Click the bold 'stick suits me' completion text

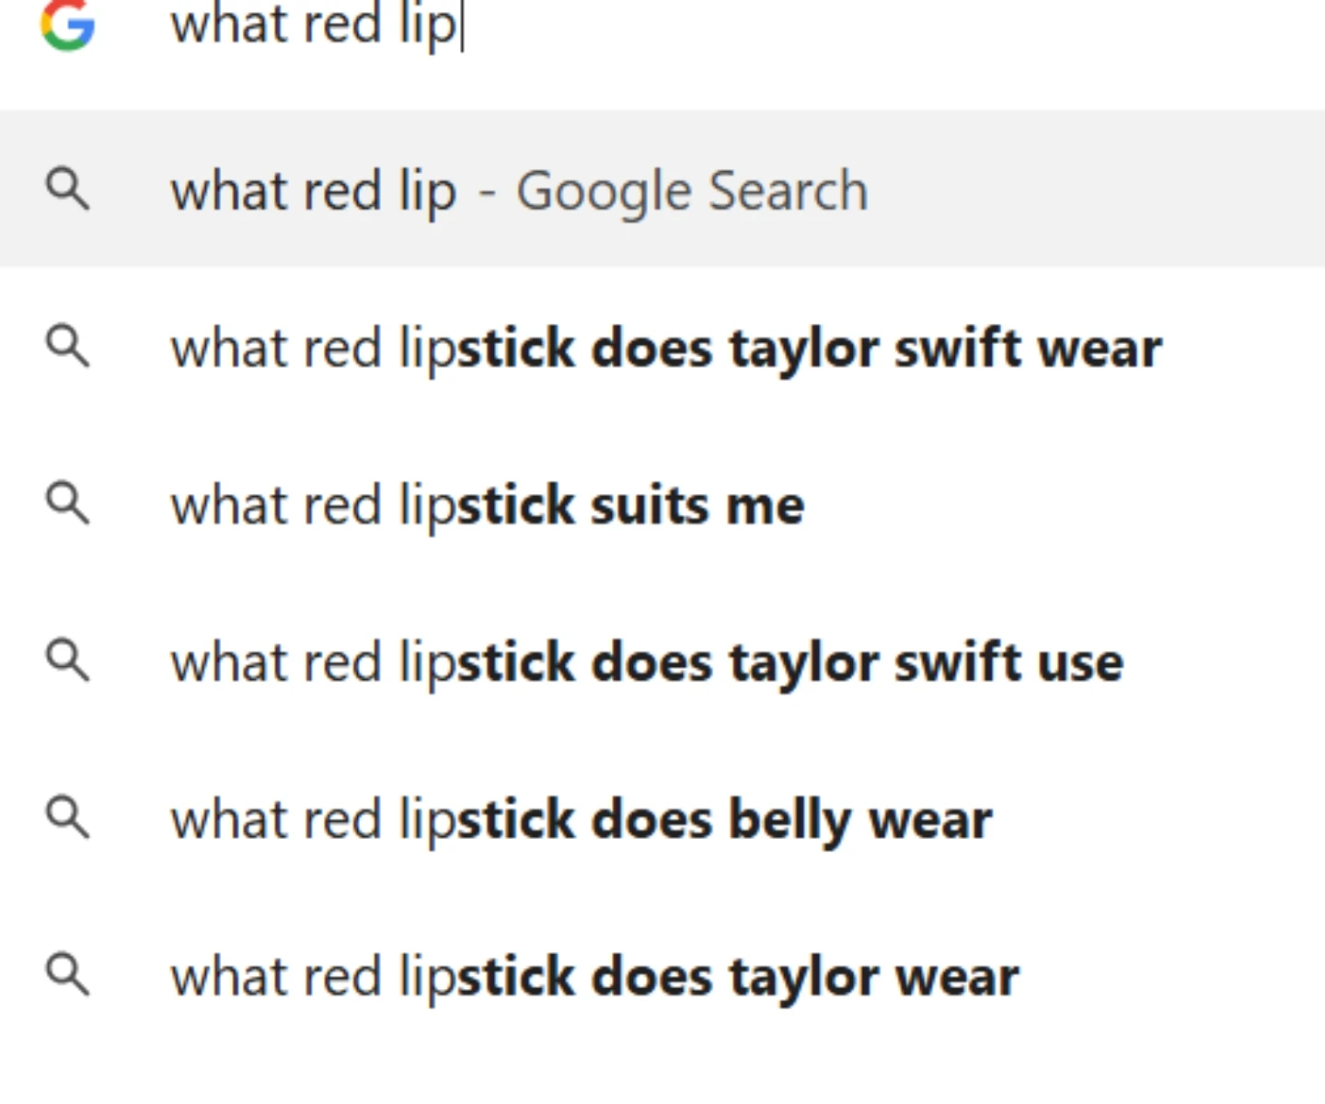630,505
